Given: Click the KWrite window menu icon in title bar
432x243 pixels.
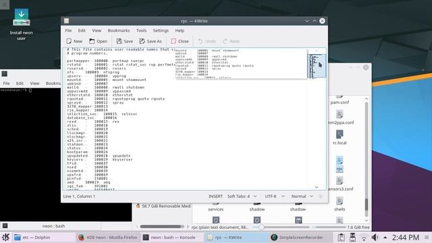Looking at the screenshot, I should pyautogui.click(x=66, y=21).
